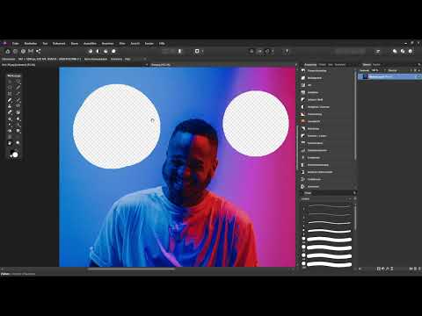Select the first document tab on the left
The width and height of the screenshot is (422, 316).
click(18, 65)
